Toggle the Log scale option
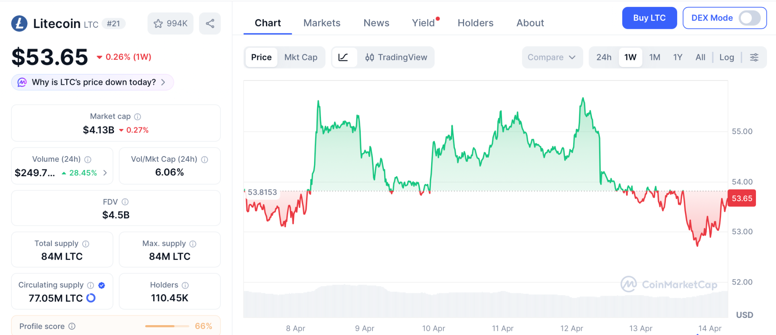The width and height of the screenshot is (776, 335). tap(726, 57)
